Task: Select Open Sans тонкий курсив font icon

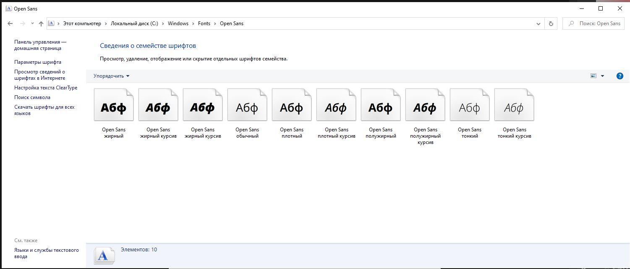Action: 514,108
